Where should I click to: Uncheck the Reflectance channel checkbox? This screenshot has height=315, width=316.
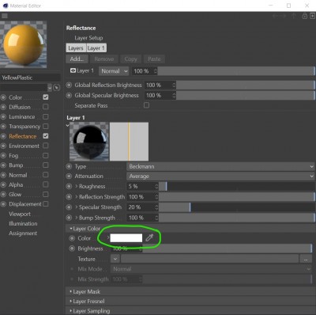point(46,136)
